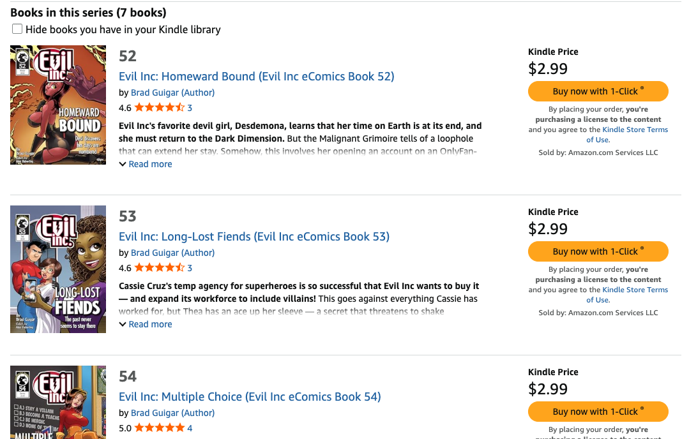Click star rating icons for Book 53
The image size is (689, 439).
point(159,268)
